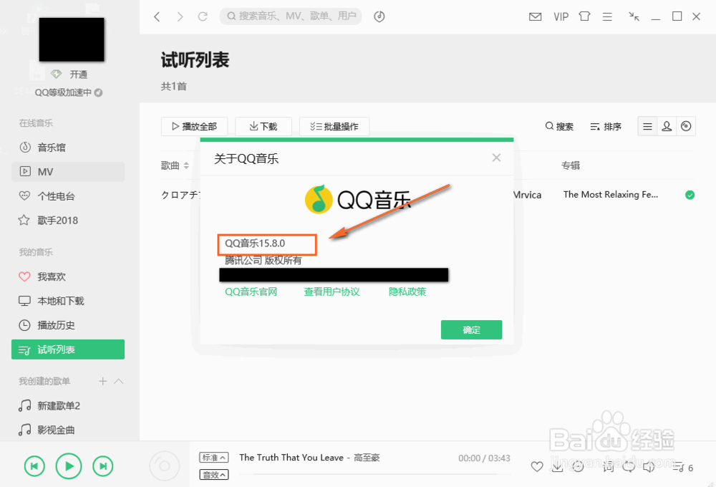Close the 关于QQ音乐 dialog
The image size is (716, 487).
[496, 158]
